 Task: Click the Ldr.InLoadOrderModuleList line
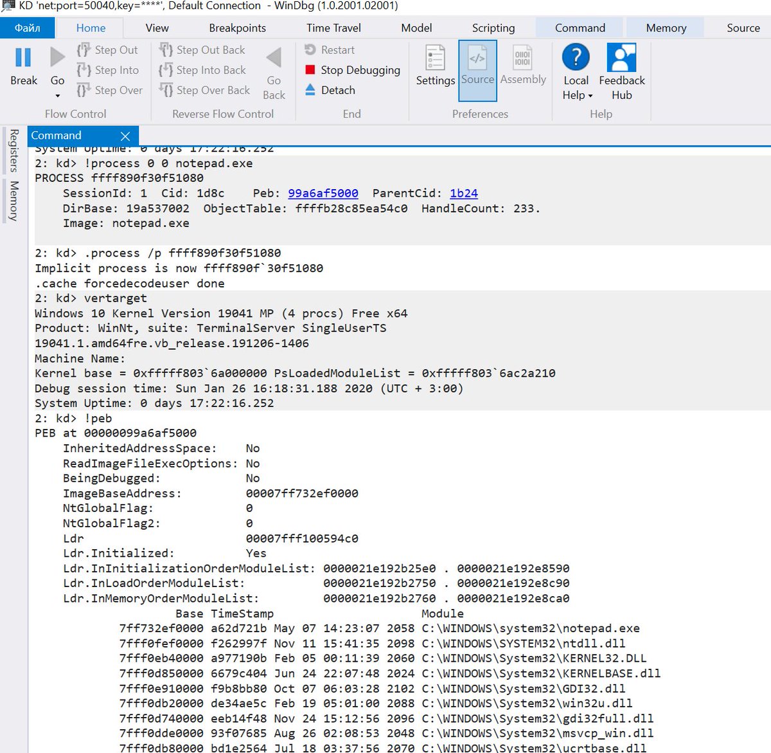pos(316,583)
